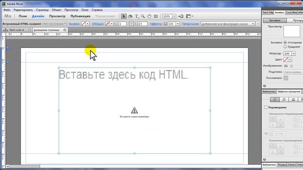303x170 pixels.
Task: Select the Crop tool
Action: [130, 16]
